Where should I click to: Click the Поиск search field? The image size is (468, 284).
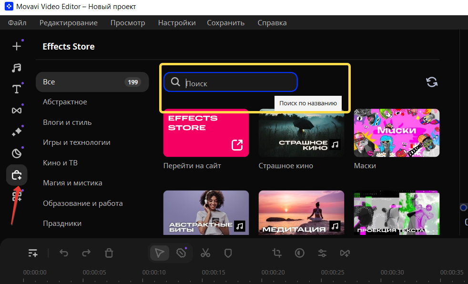[230, 82]
